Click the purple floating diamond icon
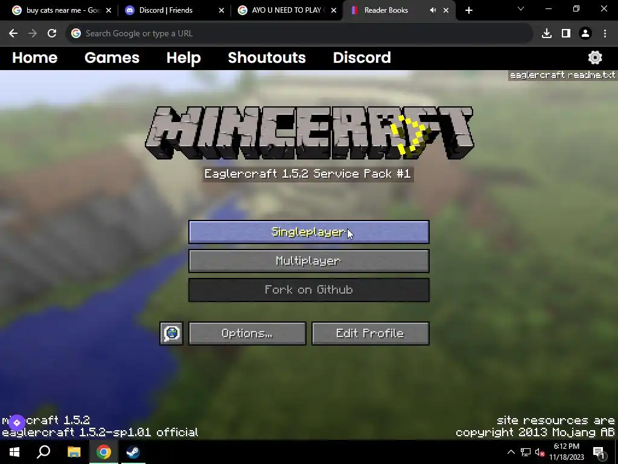618x464 pixels. click(16, 422)
